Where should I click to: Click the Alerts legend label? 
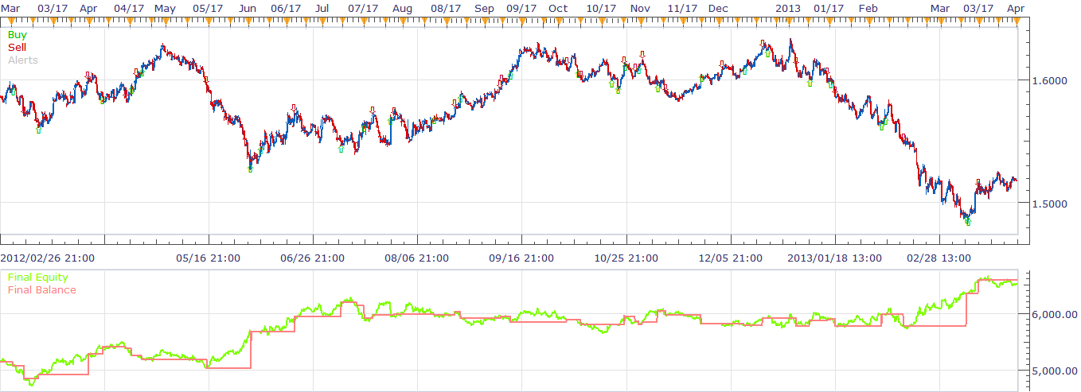tap(23, 60)
